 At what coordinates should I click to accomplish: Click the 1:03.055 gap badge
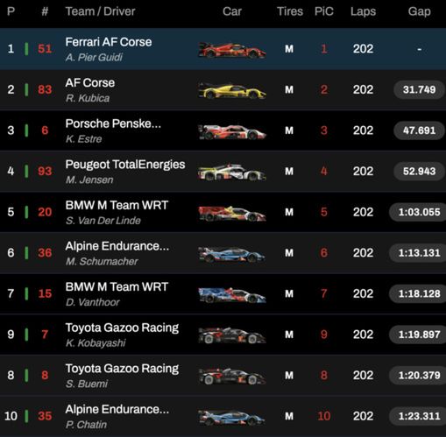pyautogui.click(x=419, y=212)
